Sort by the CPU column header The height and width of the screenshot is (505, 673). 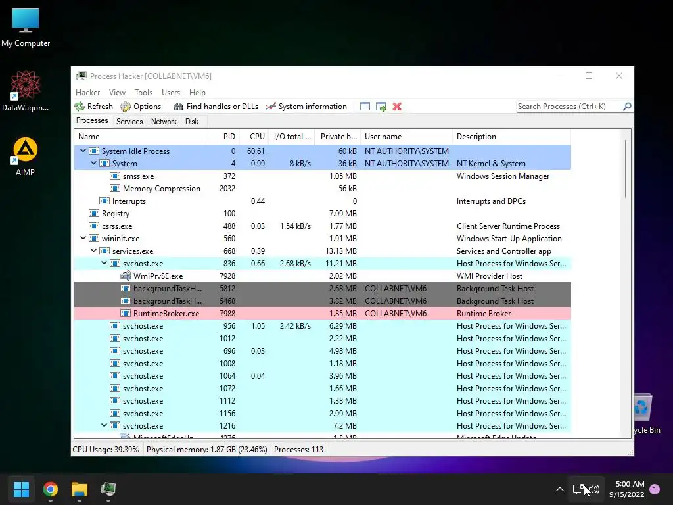[254, 137]
